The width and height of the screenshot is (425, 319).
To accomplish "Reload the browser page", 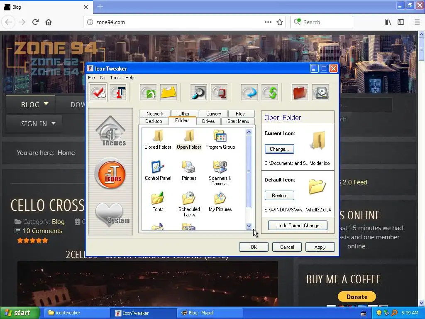I will click(x=35, y=22).
